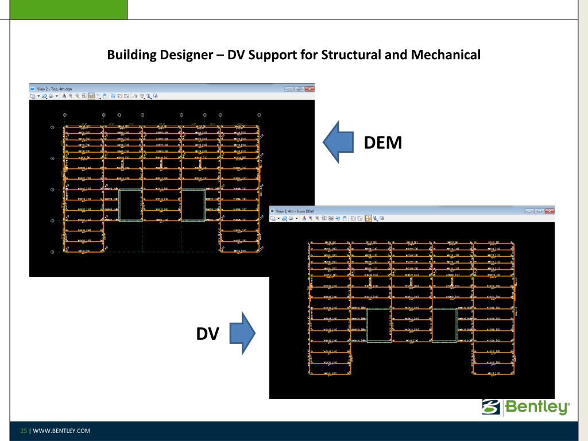The height and width of the screenshot is (441, 588).
Task: Open View Attributes in the Top, 4th.dgn window
Action: pyautogui.click(x=33, y=96)
